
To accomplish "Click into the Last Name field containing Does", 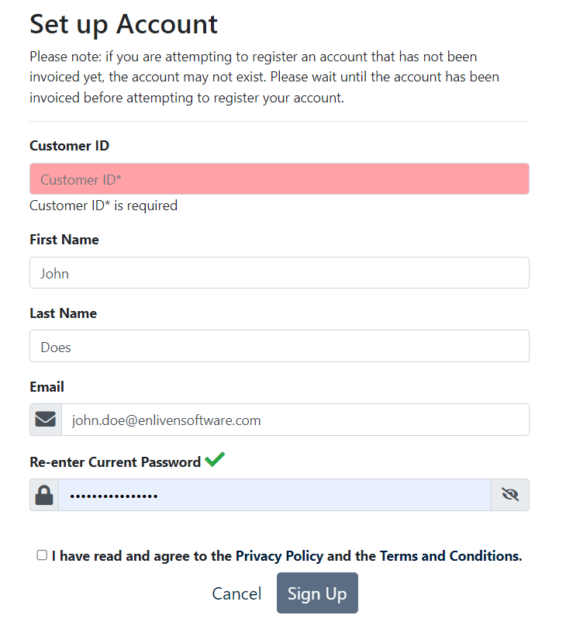I will 279,346.
